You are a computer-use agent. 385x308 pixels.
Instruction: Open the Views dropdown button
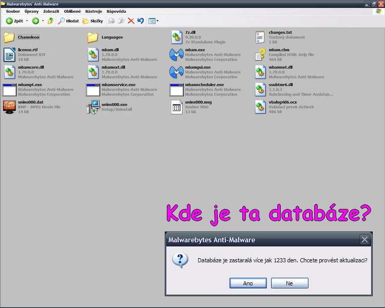pos(153,21)
